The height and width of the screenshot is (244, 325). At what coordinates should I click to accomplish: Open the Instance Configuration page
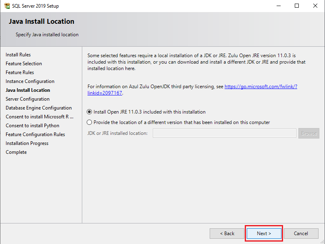pyautogui.click(x=30, y=81)
